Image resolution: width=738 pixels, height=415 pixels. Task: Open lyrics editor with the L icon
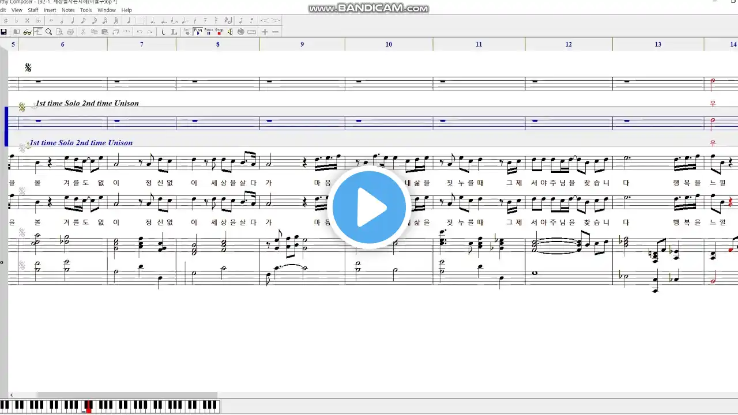tap(174, 32)
